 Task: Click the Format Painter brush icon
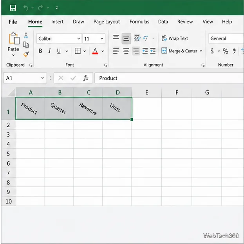[26, 54]
